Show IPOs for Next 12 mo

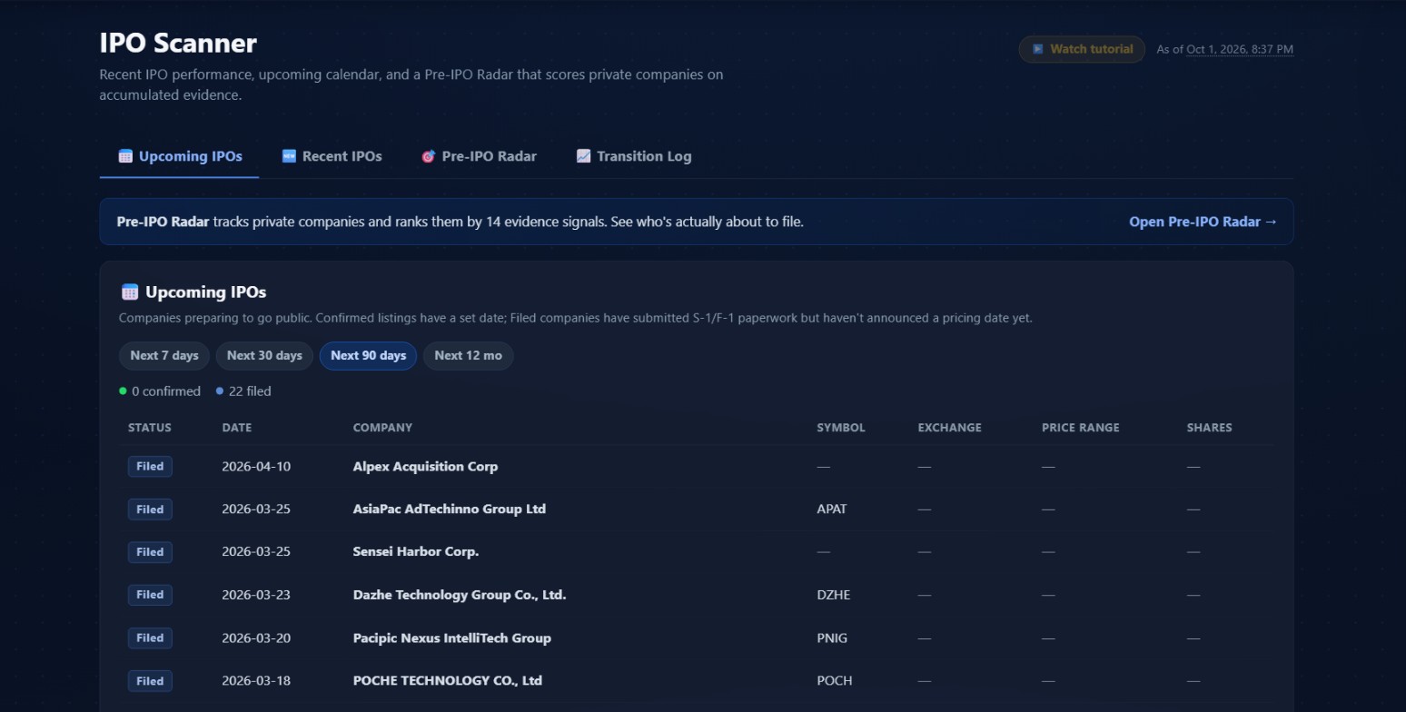coord(468,356)
